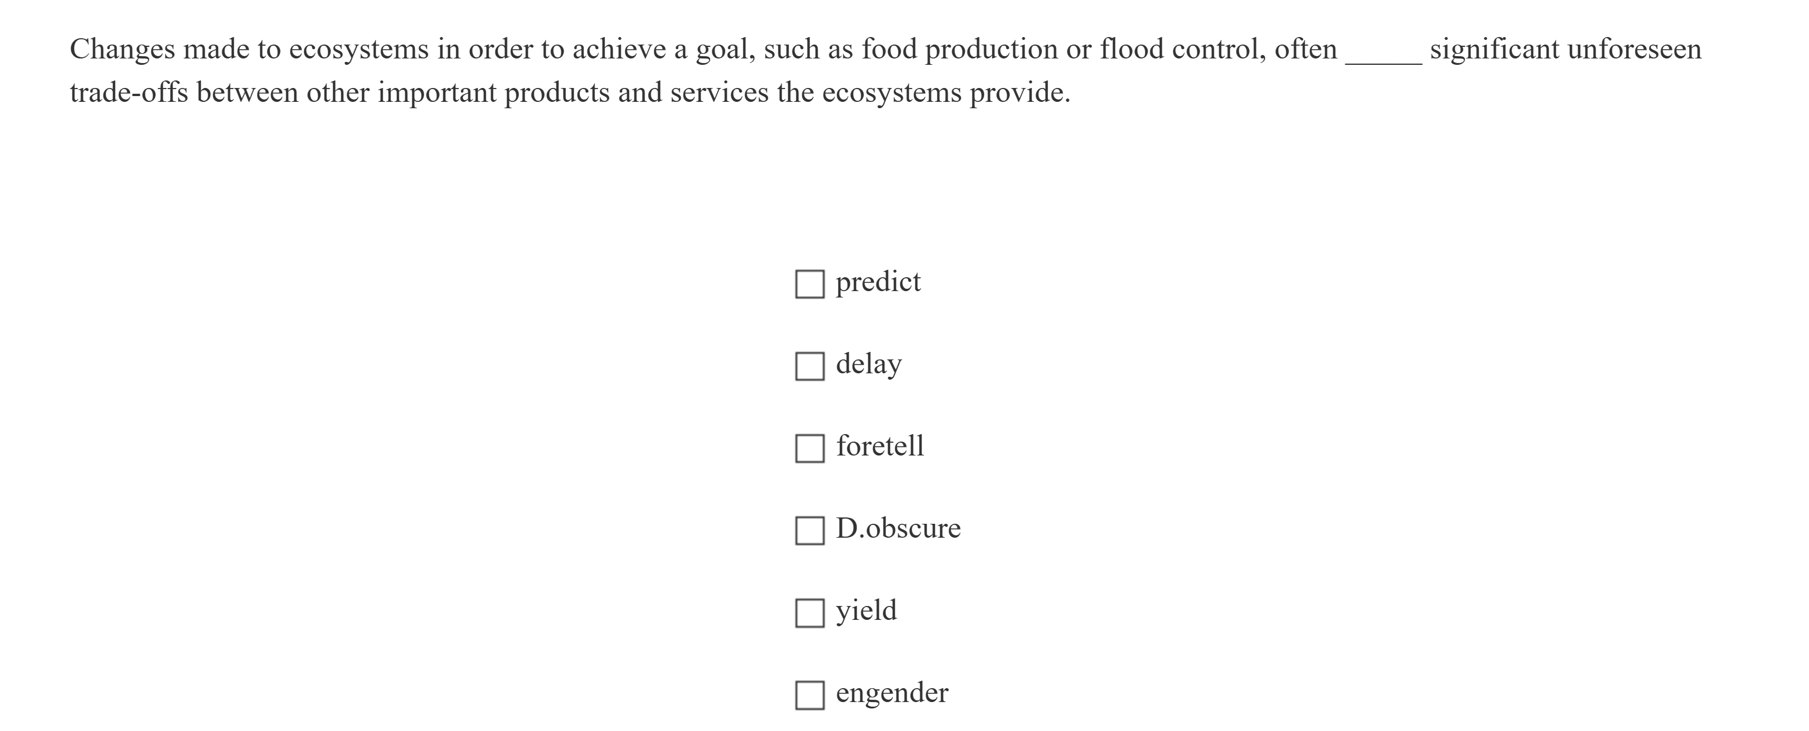1809x731 pixels.
Task: Click the delay answer label
Action: pyautogui.click(x=869, y=364)
